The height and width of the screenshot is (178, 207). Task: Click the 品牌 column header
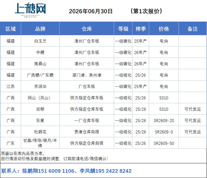[x=40, y=29]
